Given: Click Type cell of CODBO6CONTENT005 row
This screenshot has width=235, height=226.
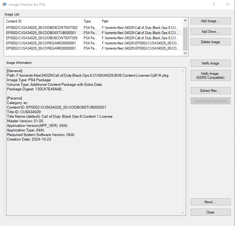Looking at the screenshot, I should [90, 38].
